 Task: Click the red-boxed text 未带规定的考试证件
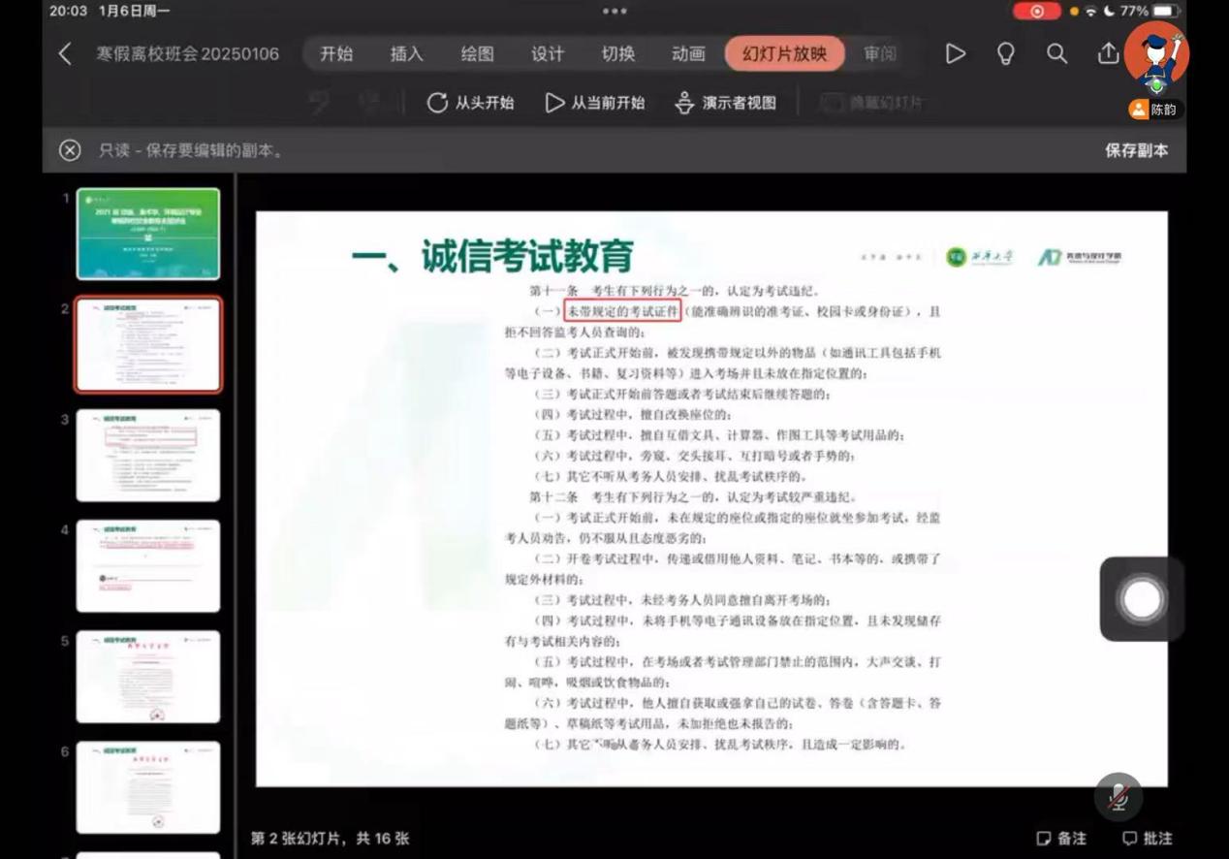[621, 311]
